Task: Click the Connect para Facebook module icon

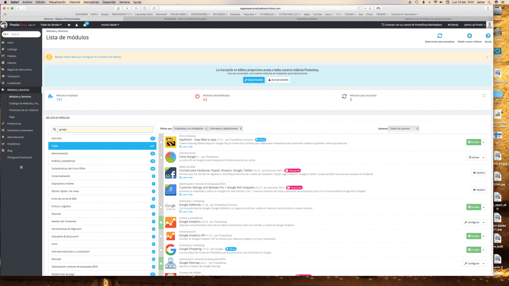Action: tap(170, 173)
